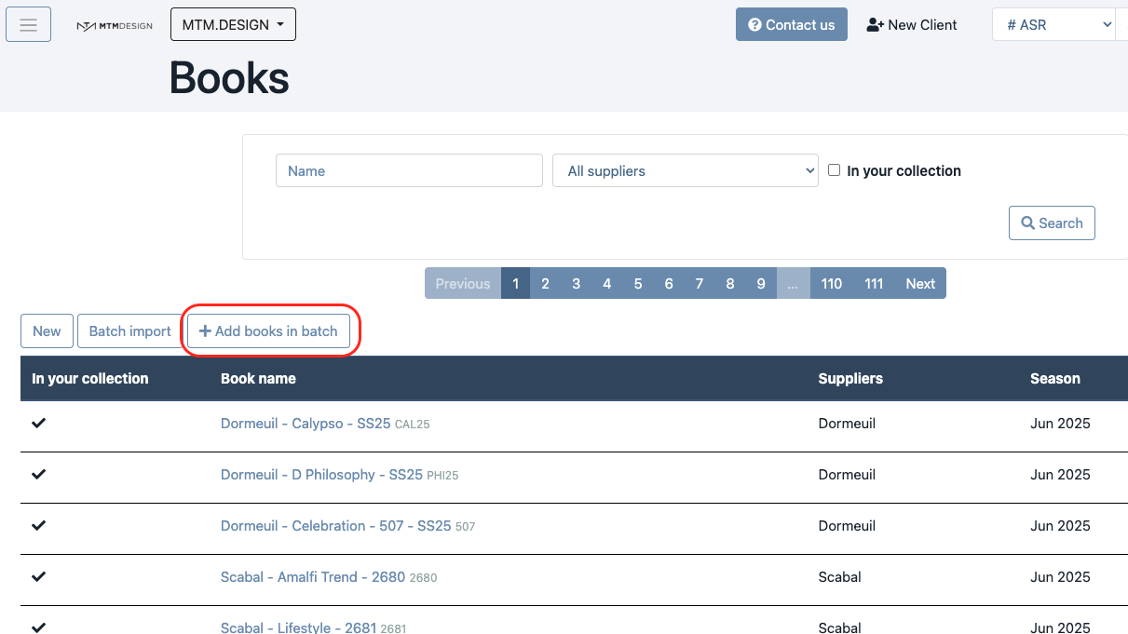Open Dormeuil - Celebration - 507 - SS25 book
Screen dimensions: 1128x634
(x=336, y=525)
